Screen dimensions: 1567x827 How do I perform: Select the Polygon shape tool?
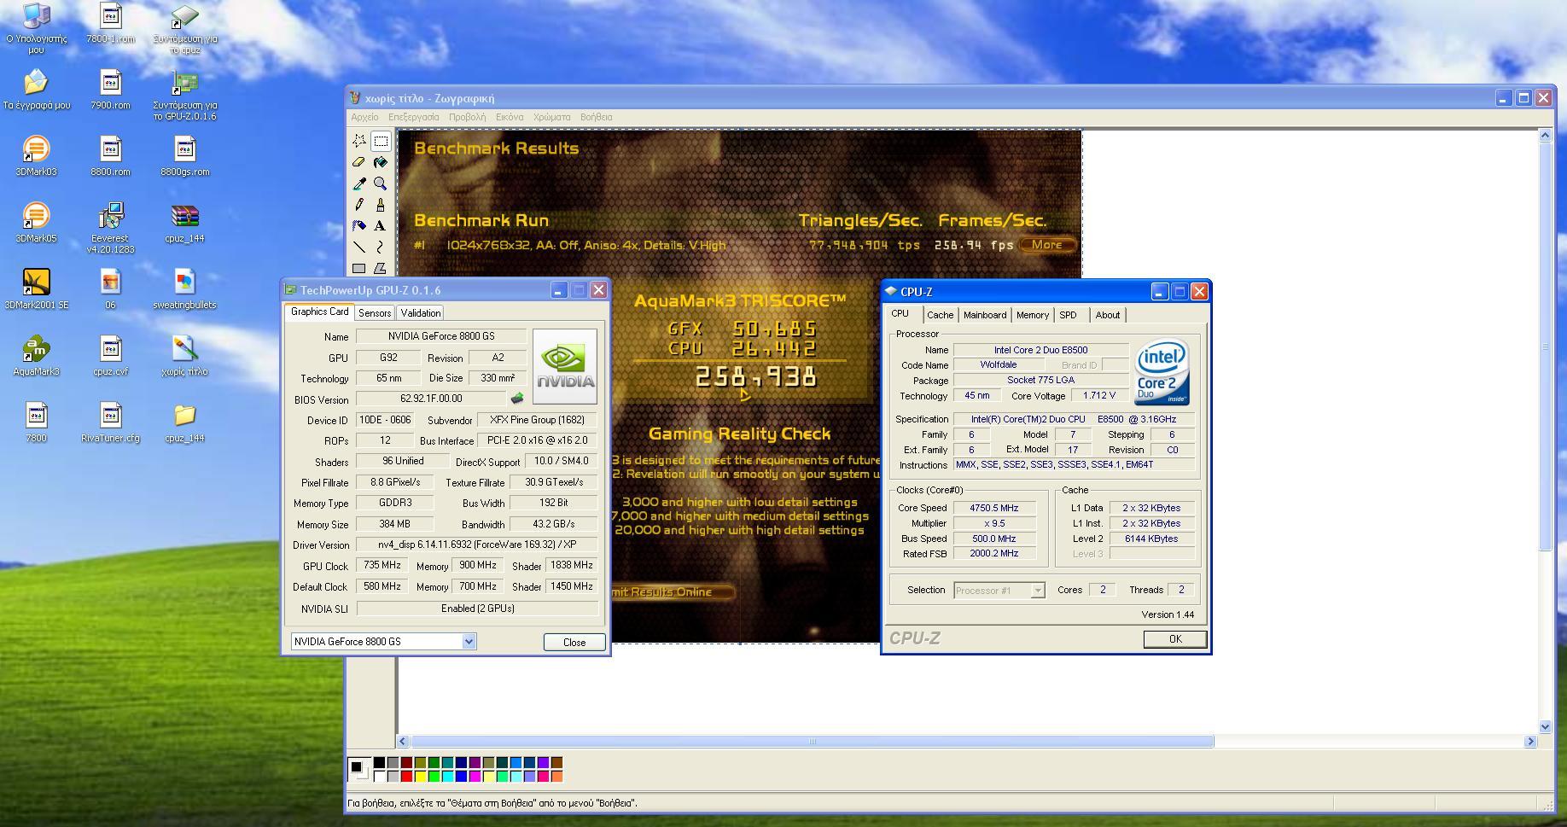pos(381,268)
